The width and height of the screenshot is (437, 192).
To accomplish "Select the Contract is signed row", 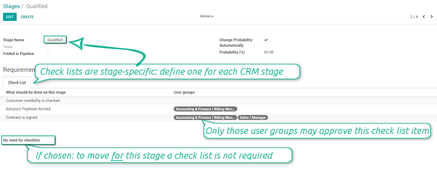I will (22, 118).
